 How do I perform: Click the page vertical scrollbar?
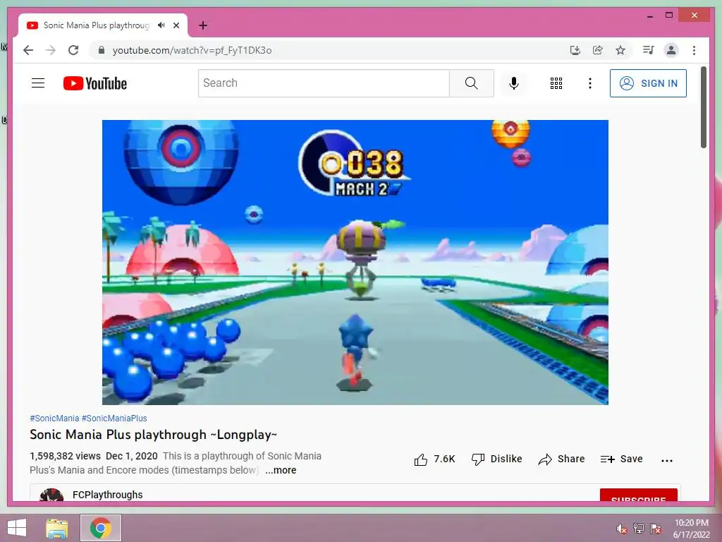point(704,107)
